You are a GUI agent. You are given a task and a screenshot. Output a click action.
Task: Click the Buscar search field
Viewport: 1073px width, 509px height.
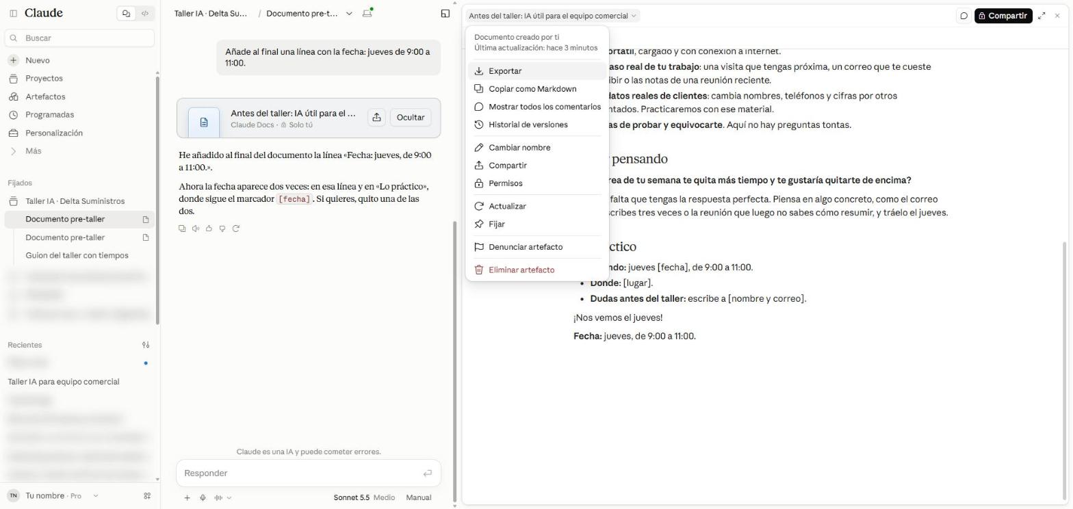[x=79, y=38]
